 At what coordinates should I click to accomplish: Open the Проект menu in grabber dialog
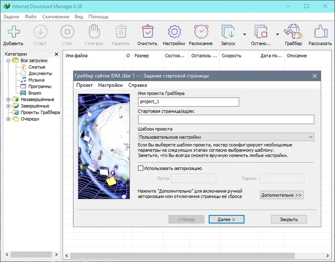84,85
